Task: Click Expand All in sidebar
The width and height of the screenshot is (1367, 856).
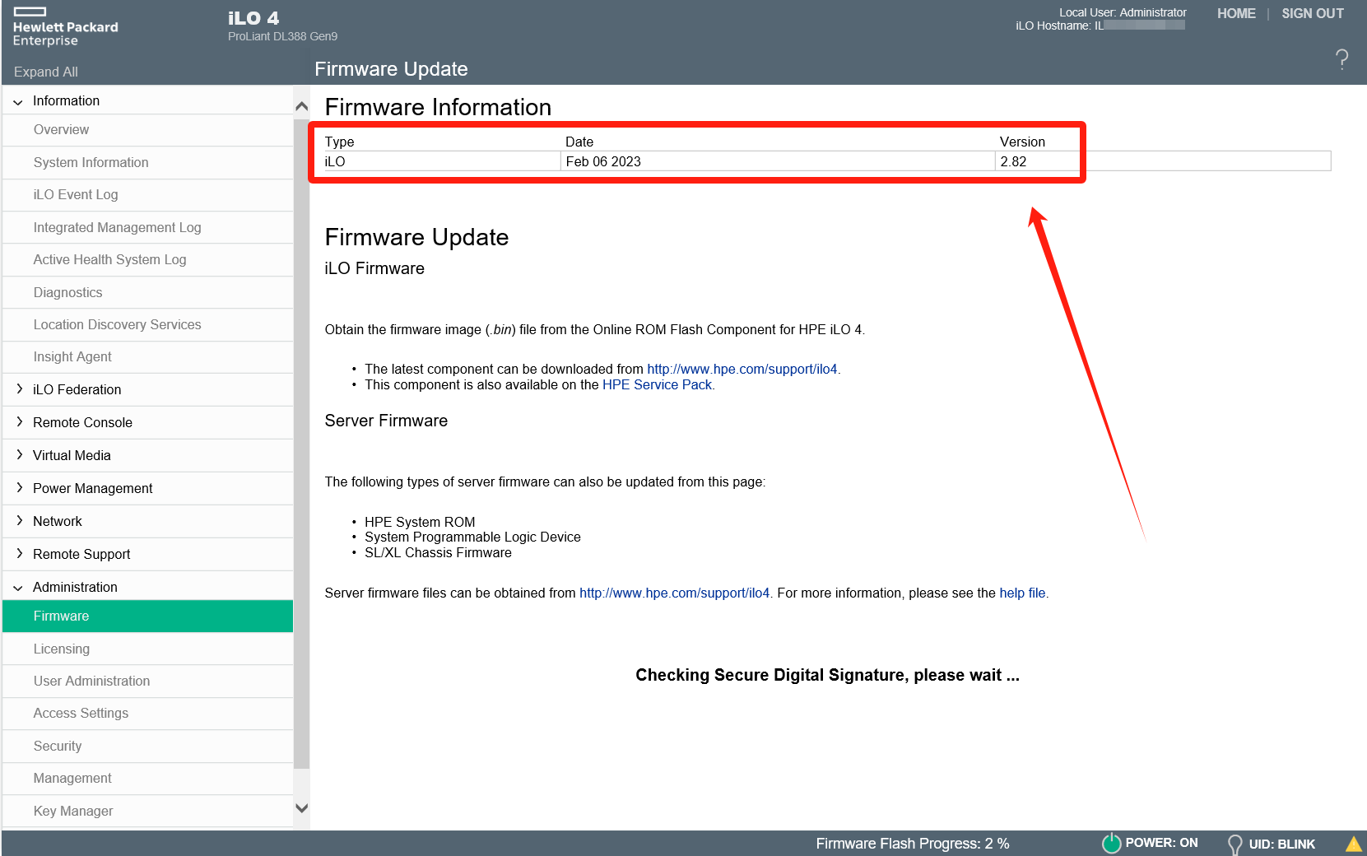Action: point(46,72)
